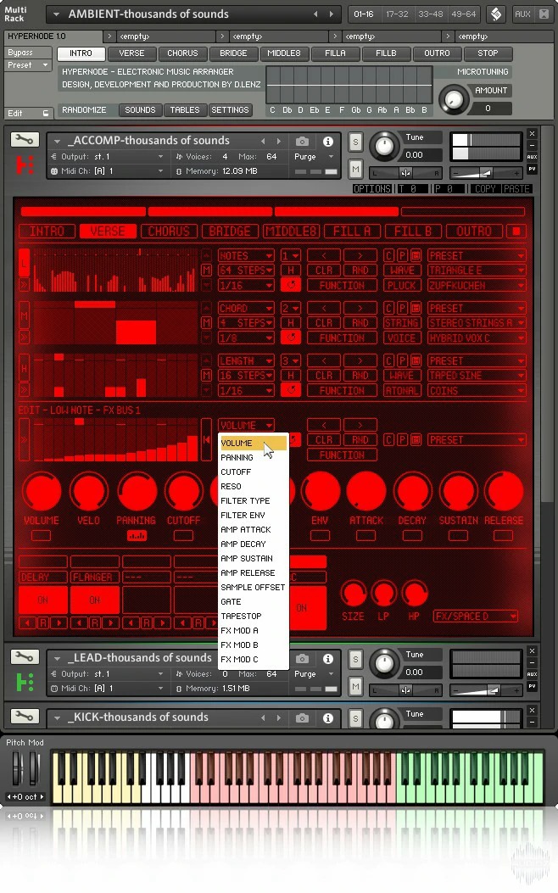Click LEAD instrument info icon
558x893 pixels.
point(328,659)
